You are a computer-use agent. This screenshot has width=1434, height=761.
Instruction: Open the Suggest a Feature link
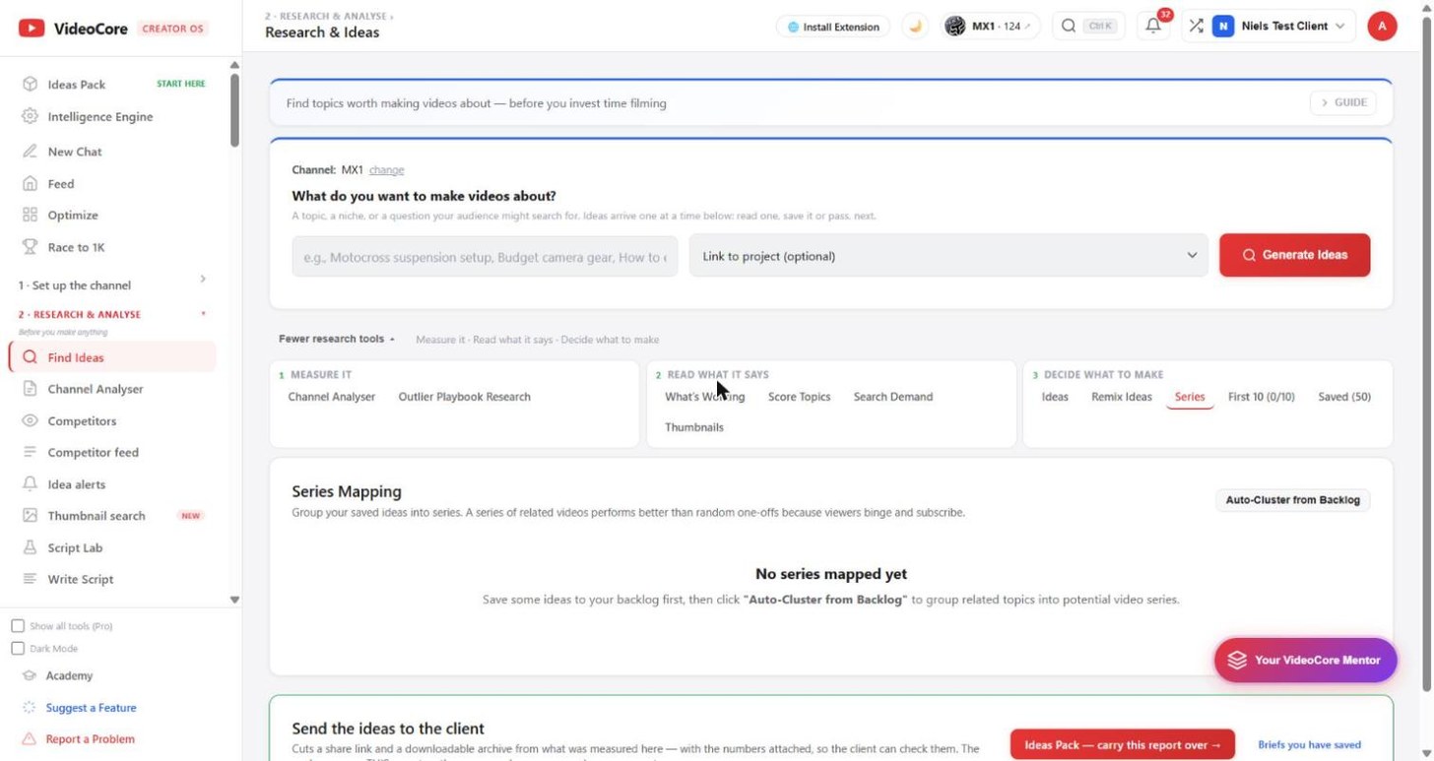[x=91, y=708]
